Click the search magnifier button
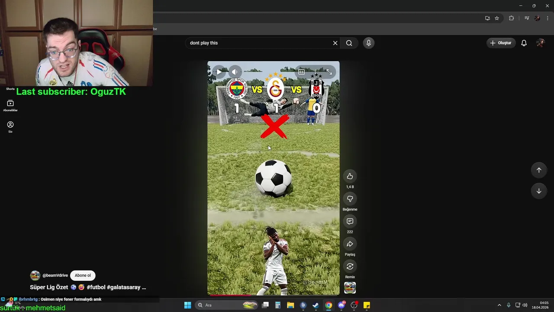Screen dimensions: 554x312 pos(349,43)
